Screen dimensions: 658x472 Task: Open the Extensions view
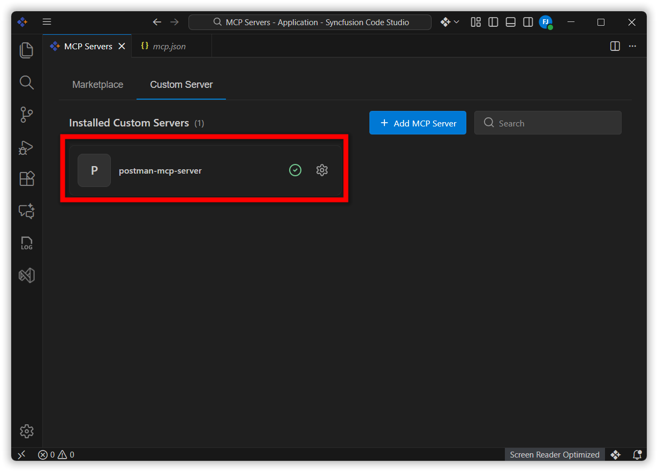[x=26, y=178]
